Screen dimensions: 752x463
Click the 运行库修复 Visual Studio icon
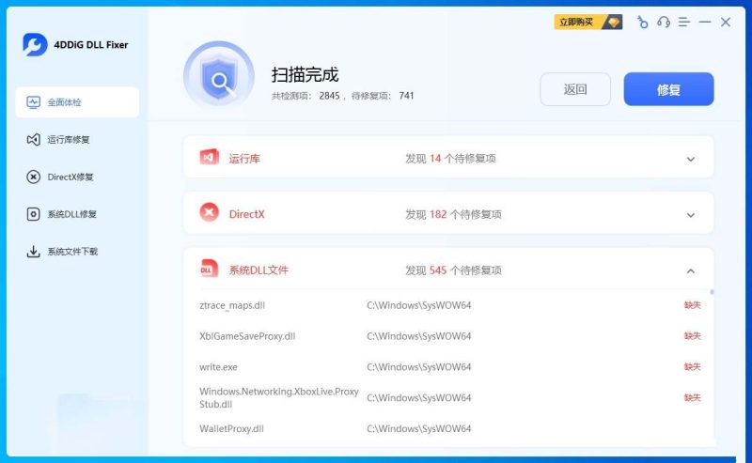click(33, 140)
